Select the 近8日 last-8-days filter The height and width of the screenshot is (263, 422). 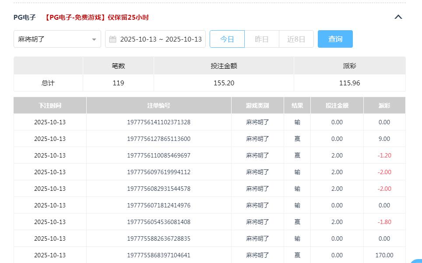click(296, 39)
